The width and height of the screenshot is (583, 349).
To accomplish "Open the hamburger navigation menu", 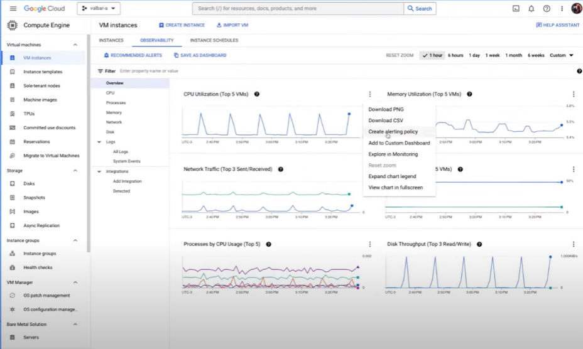I will pyautogui.click(x=13, y=9).
